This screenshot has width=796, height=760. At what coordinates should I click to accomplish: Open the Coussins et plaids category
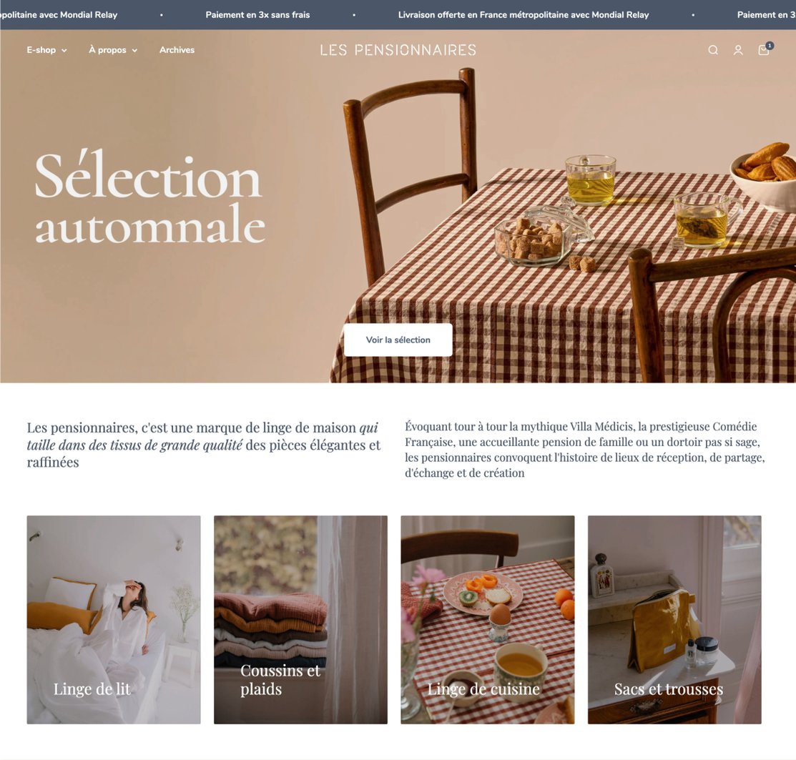(300, 620)
